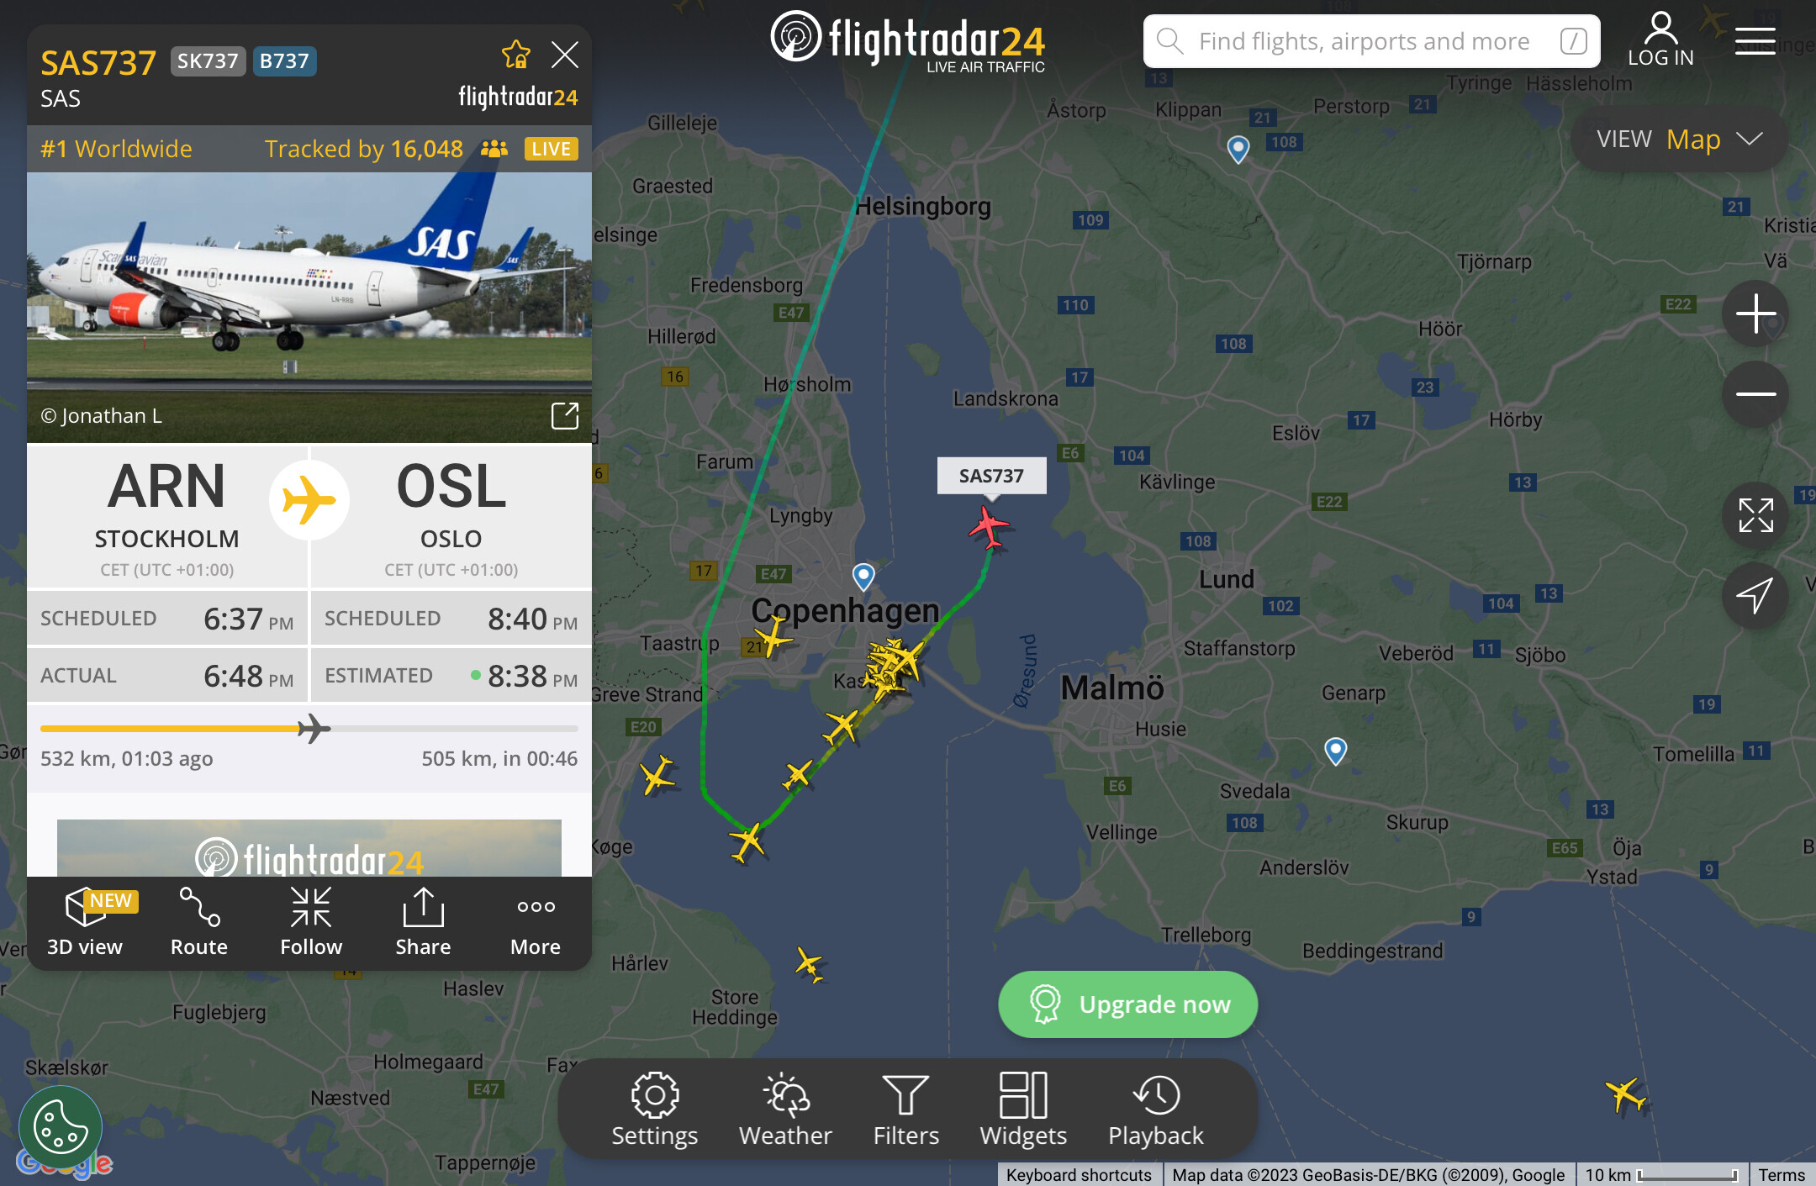Add SAS737 to favorites with star icon

pos(515,55)
